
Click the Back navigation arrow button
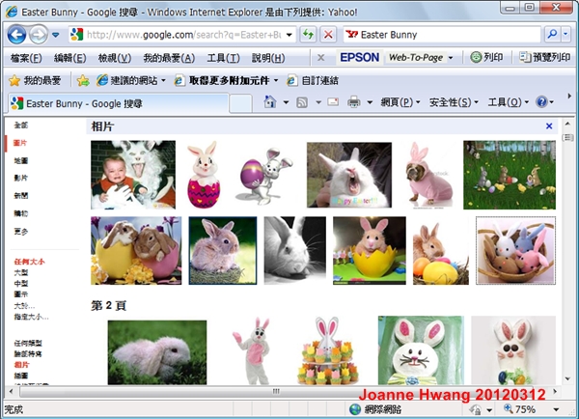(16, 35)
